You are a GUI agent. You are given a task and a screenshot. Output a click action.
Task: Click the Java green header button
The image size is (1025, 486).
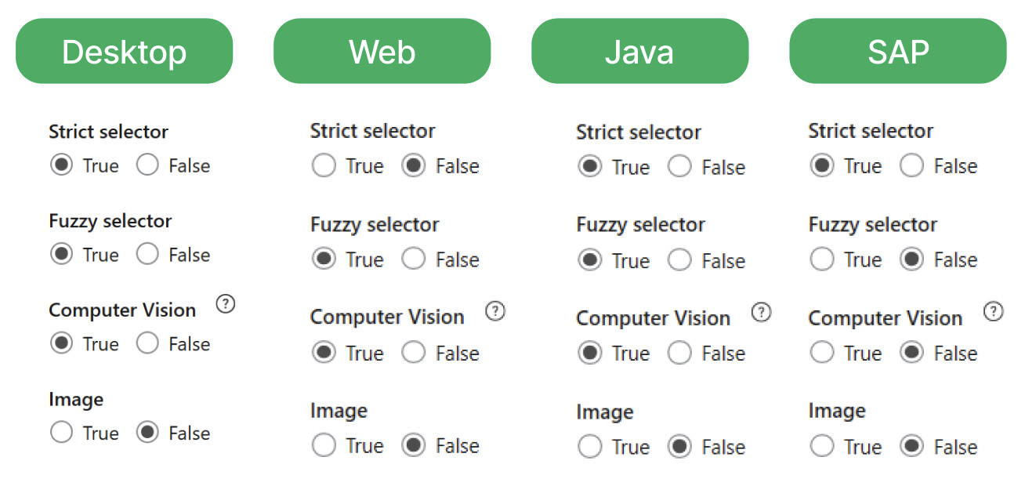(639, 52)
